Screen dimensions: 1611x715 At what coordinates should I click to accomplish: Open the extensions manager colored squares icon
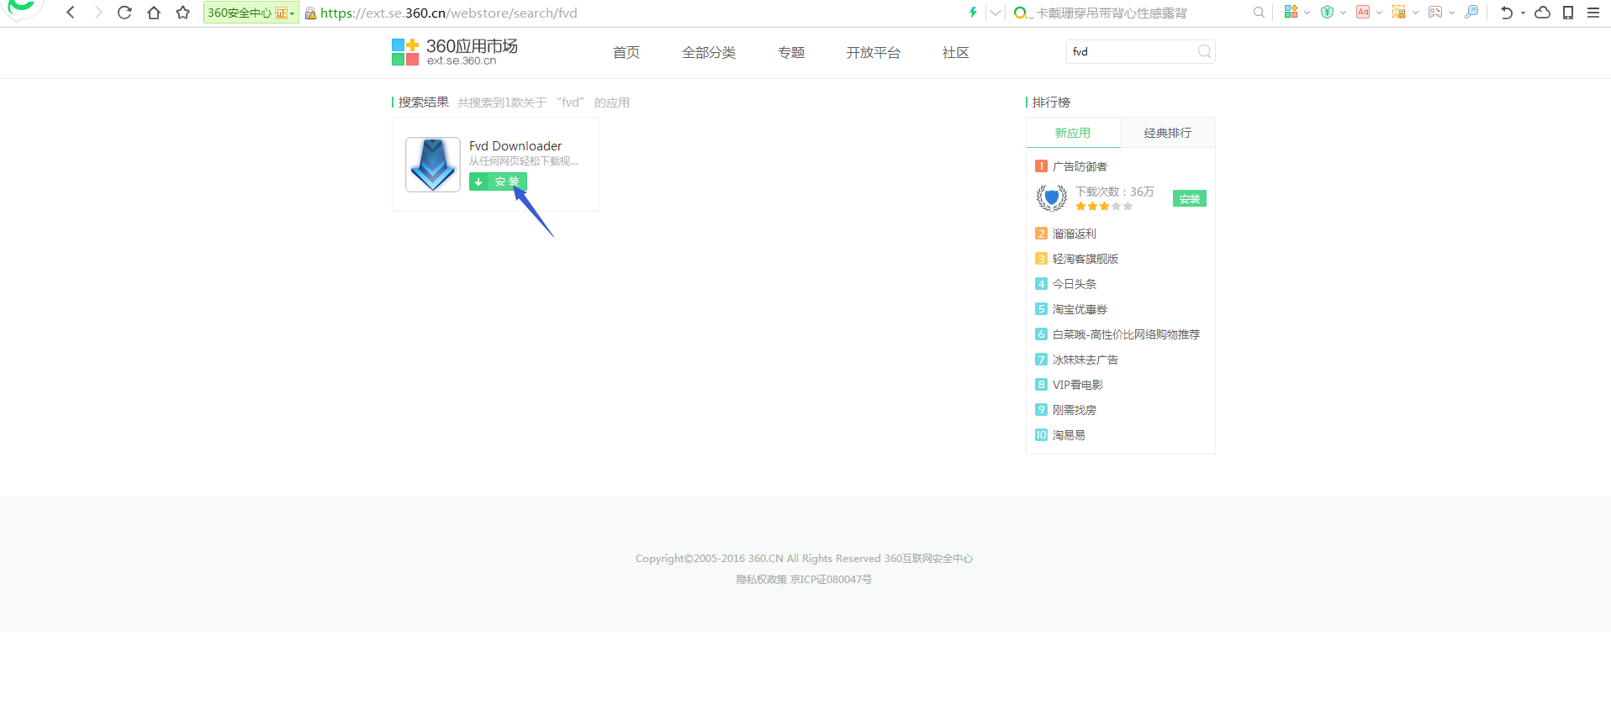coord(1291,12)
